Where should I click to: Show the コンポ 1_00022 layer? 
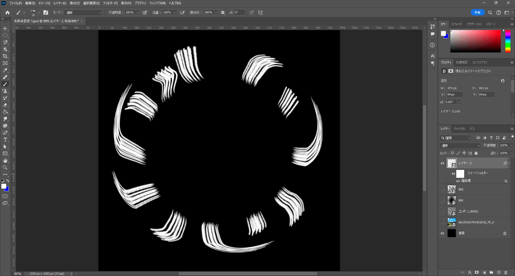tap(443, 211)
